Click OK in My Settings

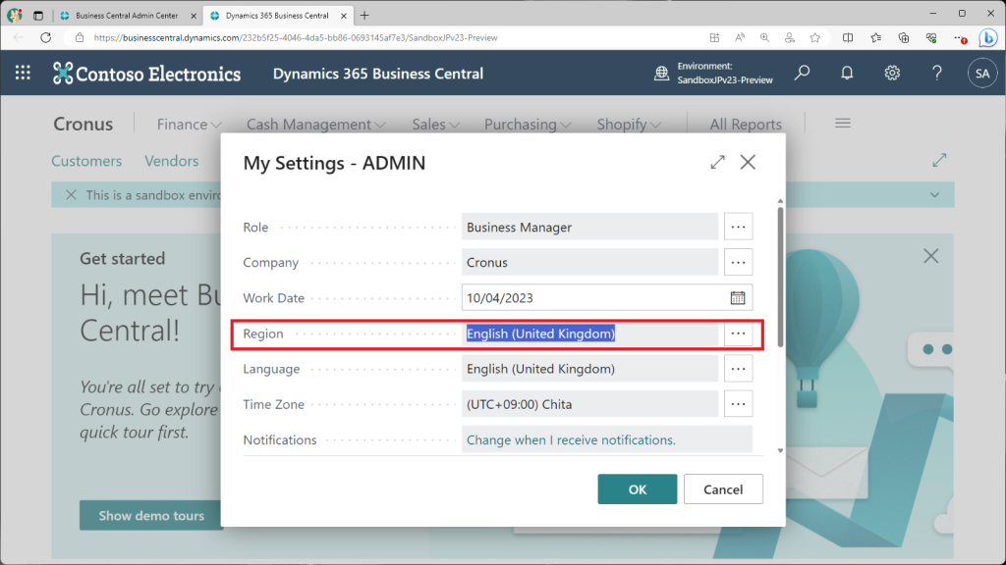click(637, 489)
